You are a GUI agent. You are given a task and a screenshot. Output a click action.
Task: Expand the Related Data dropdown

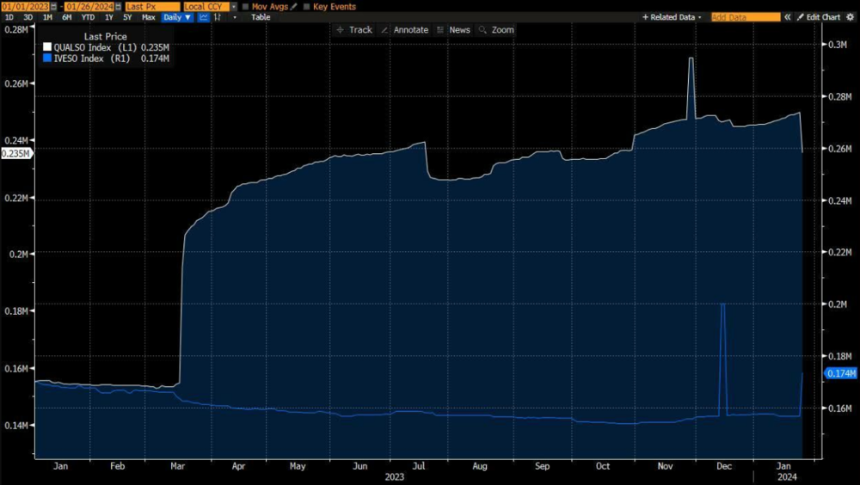click(672, 17)
